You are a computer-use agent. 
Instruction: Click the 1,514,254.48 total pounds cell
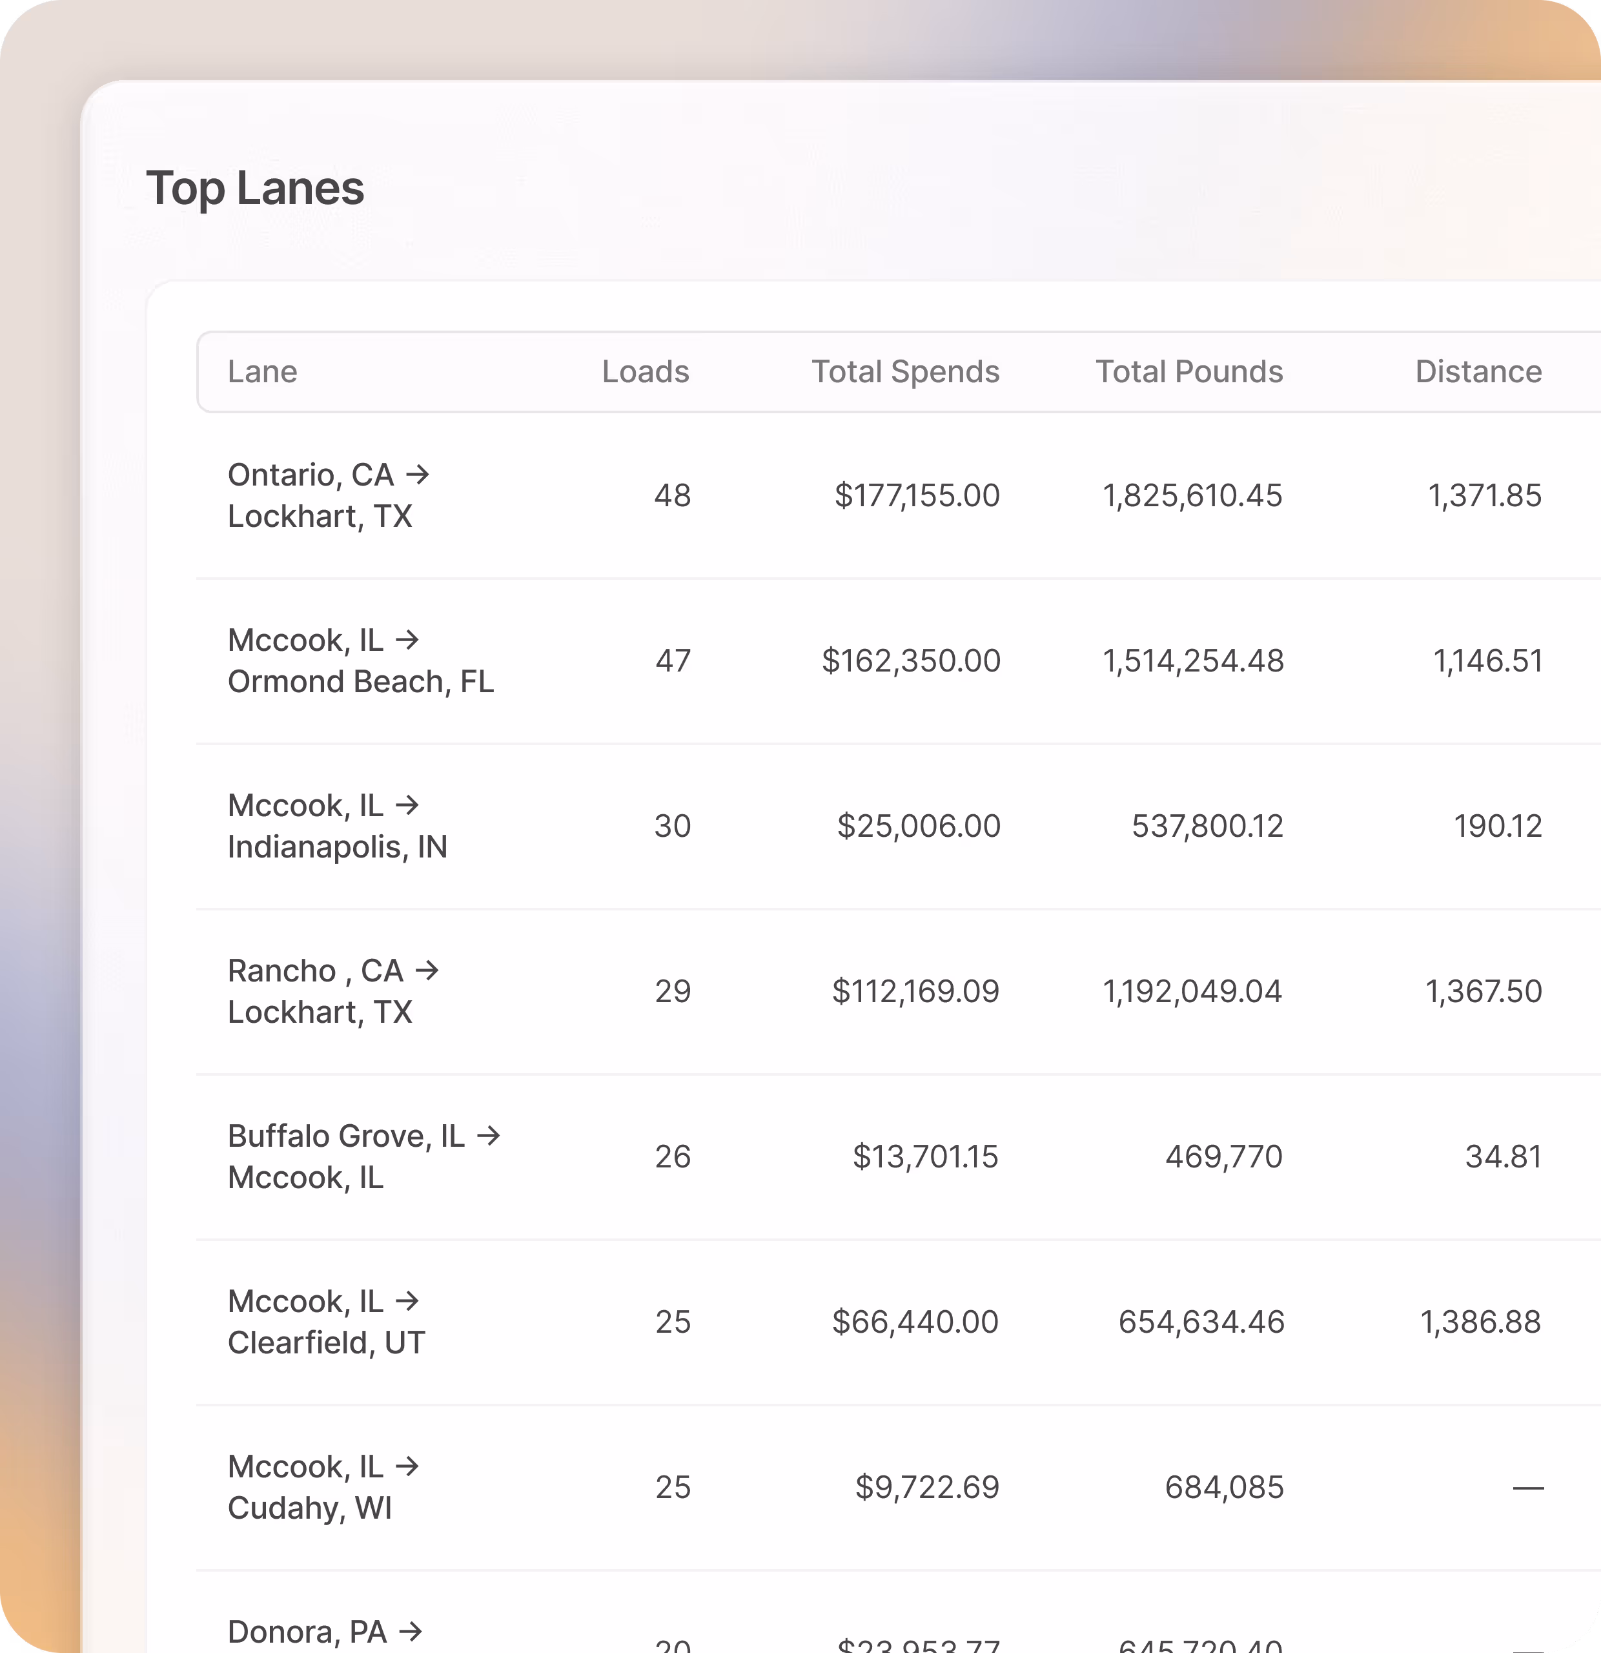[x=1192, y=661]
